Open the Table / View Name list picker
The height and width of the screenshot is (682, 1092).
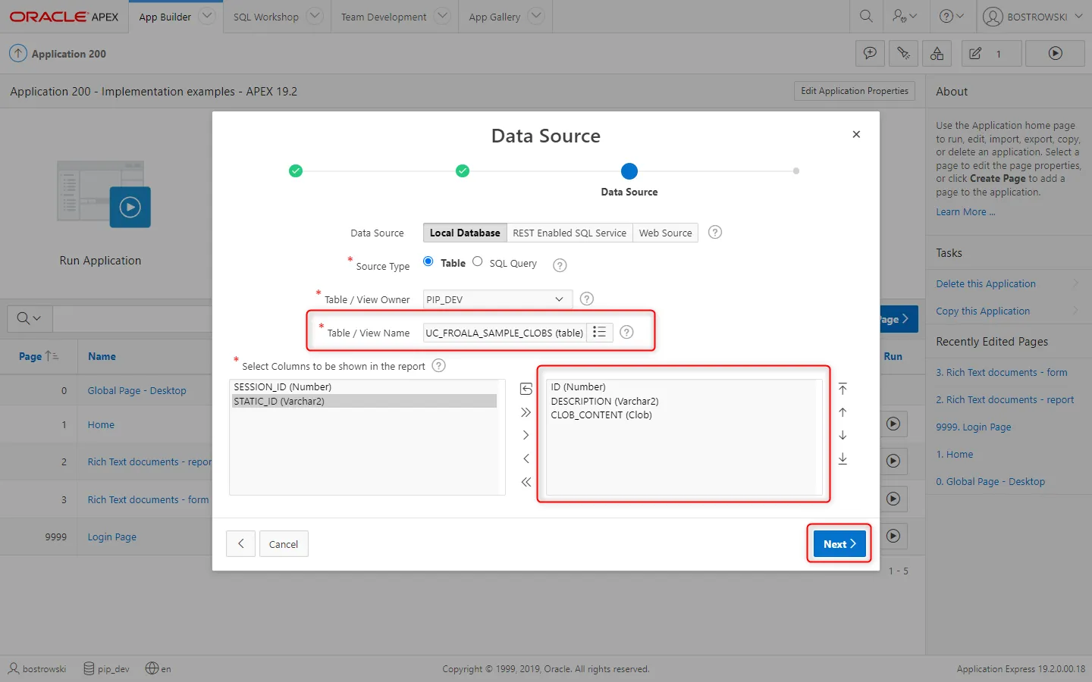(599, 332)
